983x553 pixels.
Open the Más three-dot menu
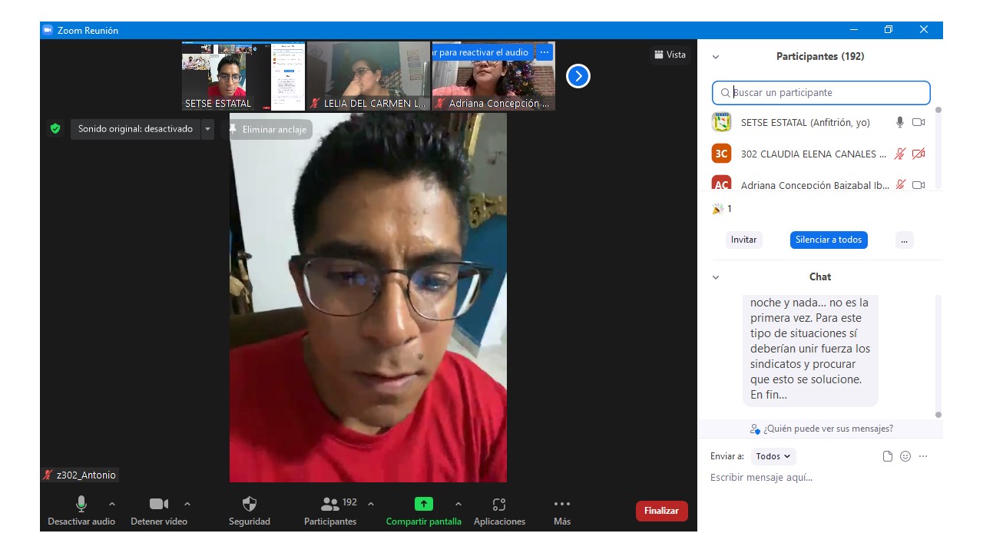pyautogui.click(x=562, y=511)
